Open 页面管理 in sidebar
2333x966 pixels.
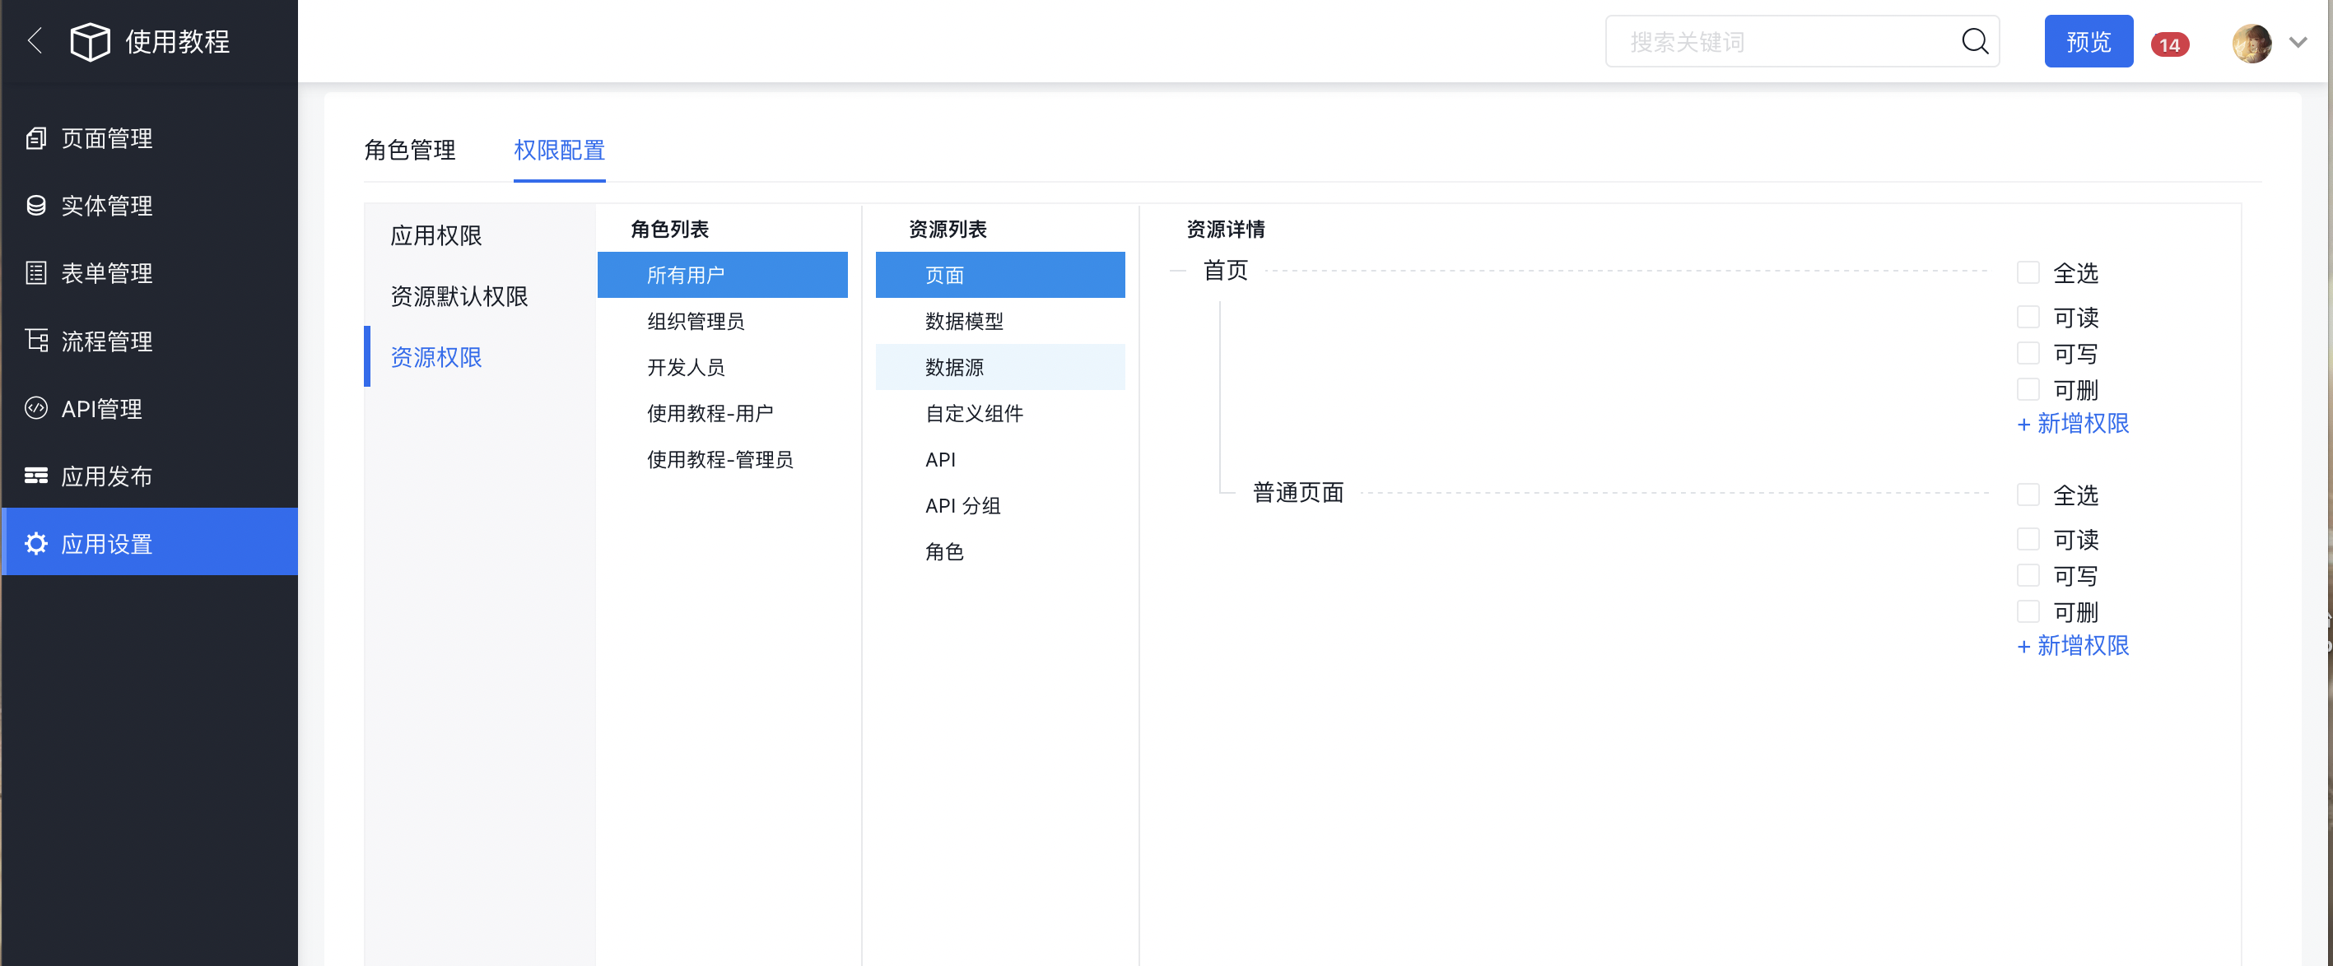point(150,137)
